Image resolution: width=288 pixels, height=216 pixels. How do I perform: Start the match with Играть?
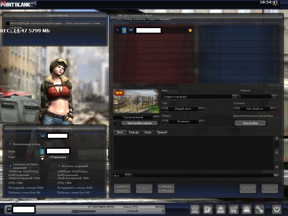click(248, 189)
